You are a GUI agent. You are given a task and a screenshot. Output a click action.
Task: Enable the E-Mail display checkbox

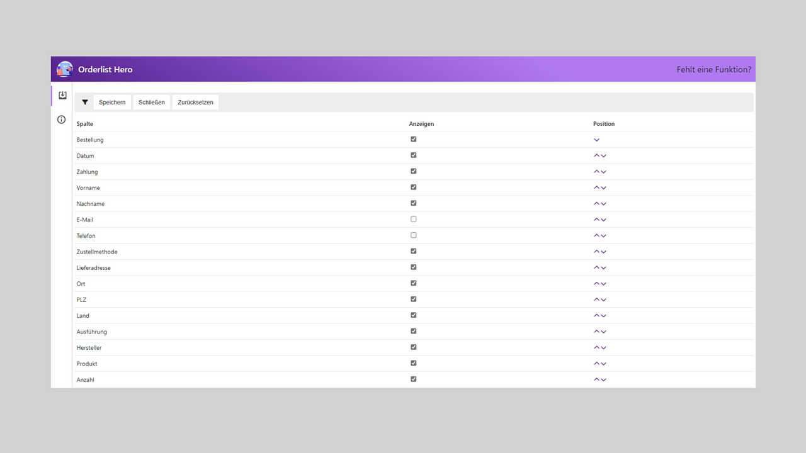coord(414,219)
